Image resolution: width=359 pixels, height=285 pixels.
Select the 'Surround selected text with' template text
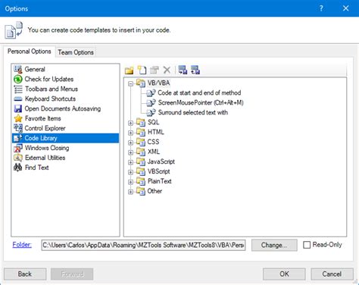[193, 112]
